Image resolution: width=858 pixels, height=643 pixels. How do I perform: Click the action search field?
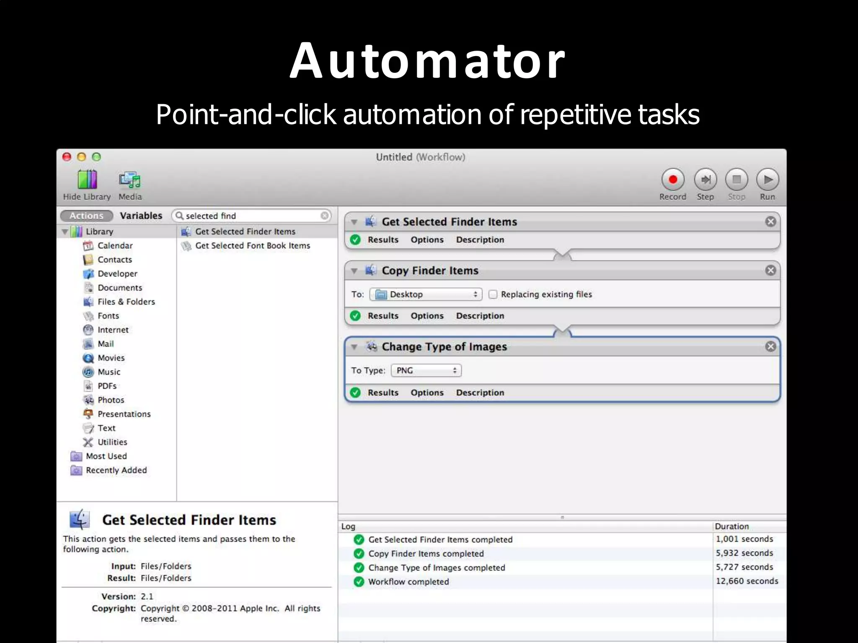(x=251, y=216)
